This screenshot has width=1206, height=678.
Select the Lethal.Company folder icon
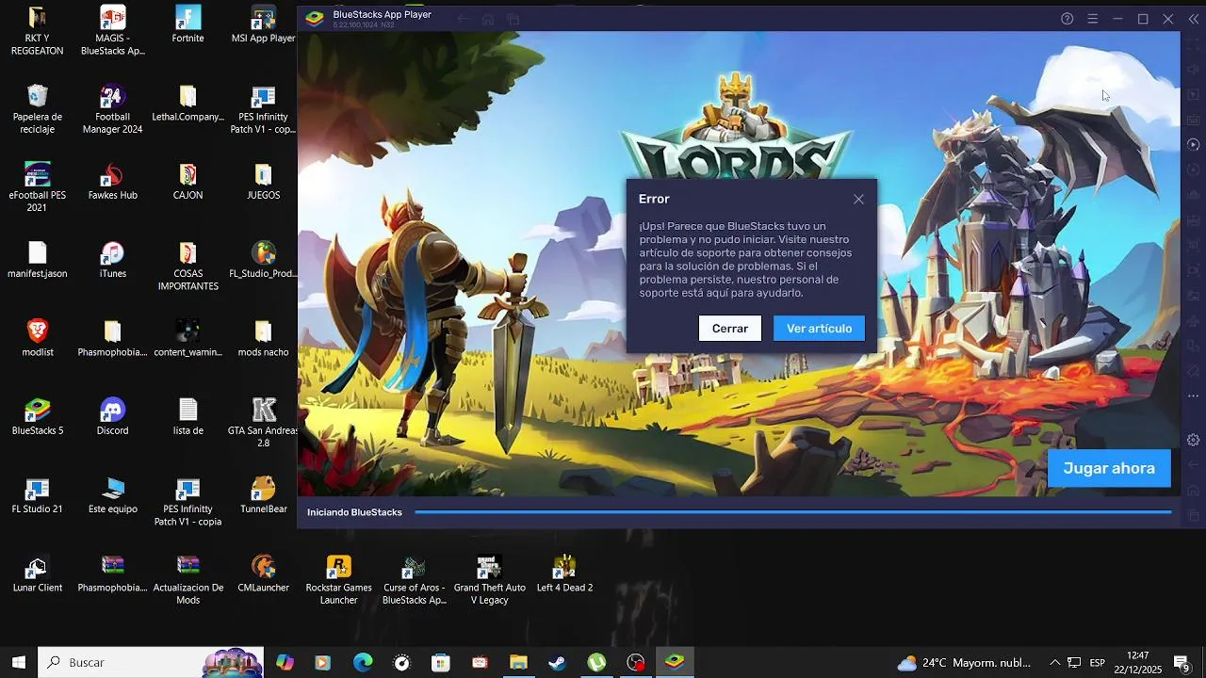(x=188, y=104)
